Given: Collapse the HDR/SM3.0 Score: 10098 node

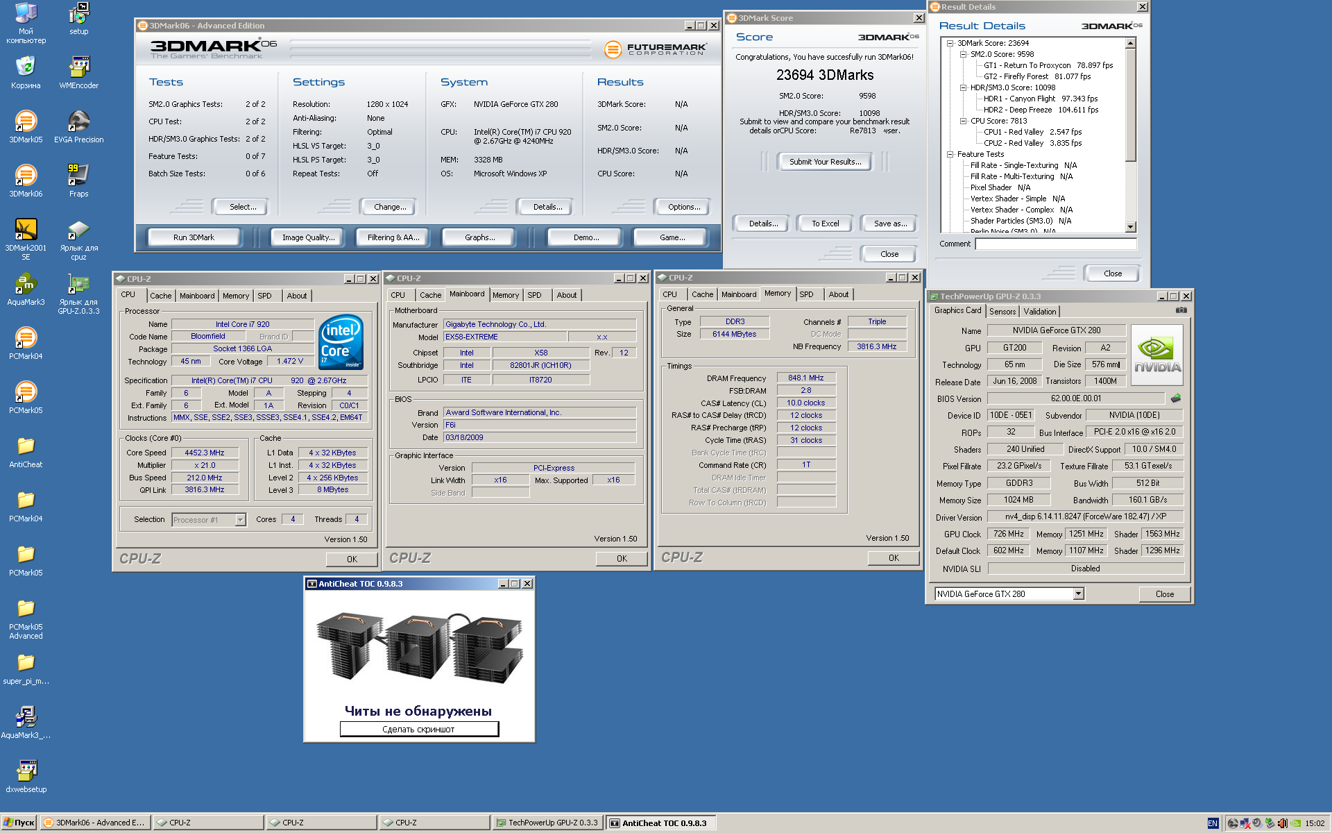Looking at the screenshot, I should [963, 87].
